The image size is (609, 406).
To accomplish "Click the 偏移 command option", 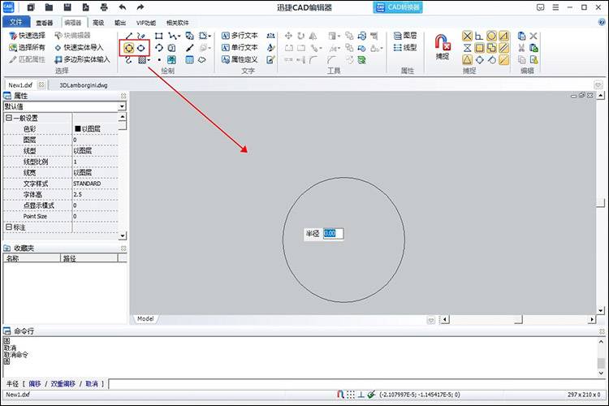I will click(35, 384).
